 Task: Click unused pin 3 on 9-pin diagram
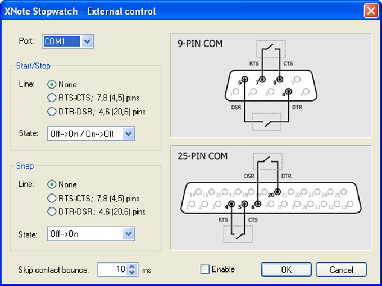[271, 91]
